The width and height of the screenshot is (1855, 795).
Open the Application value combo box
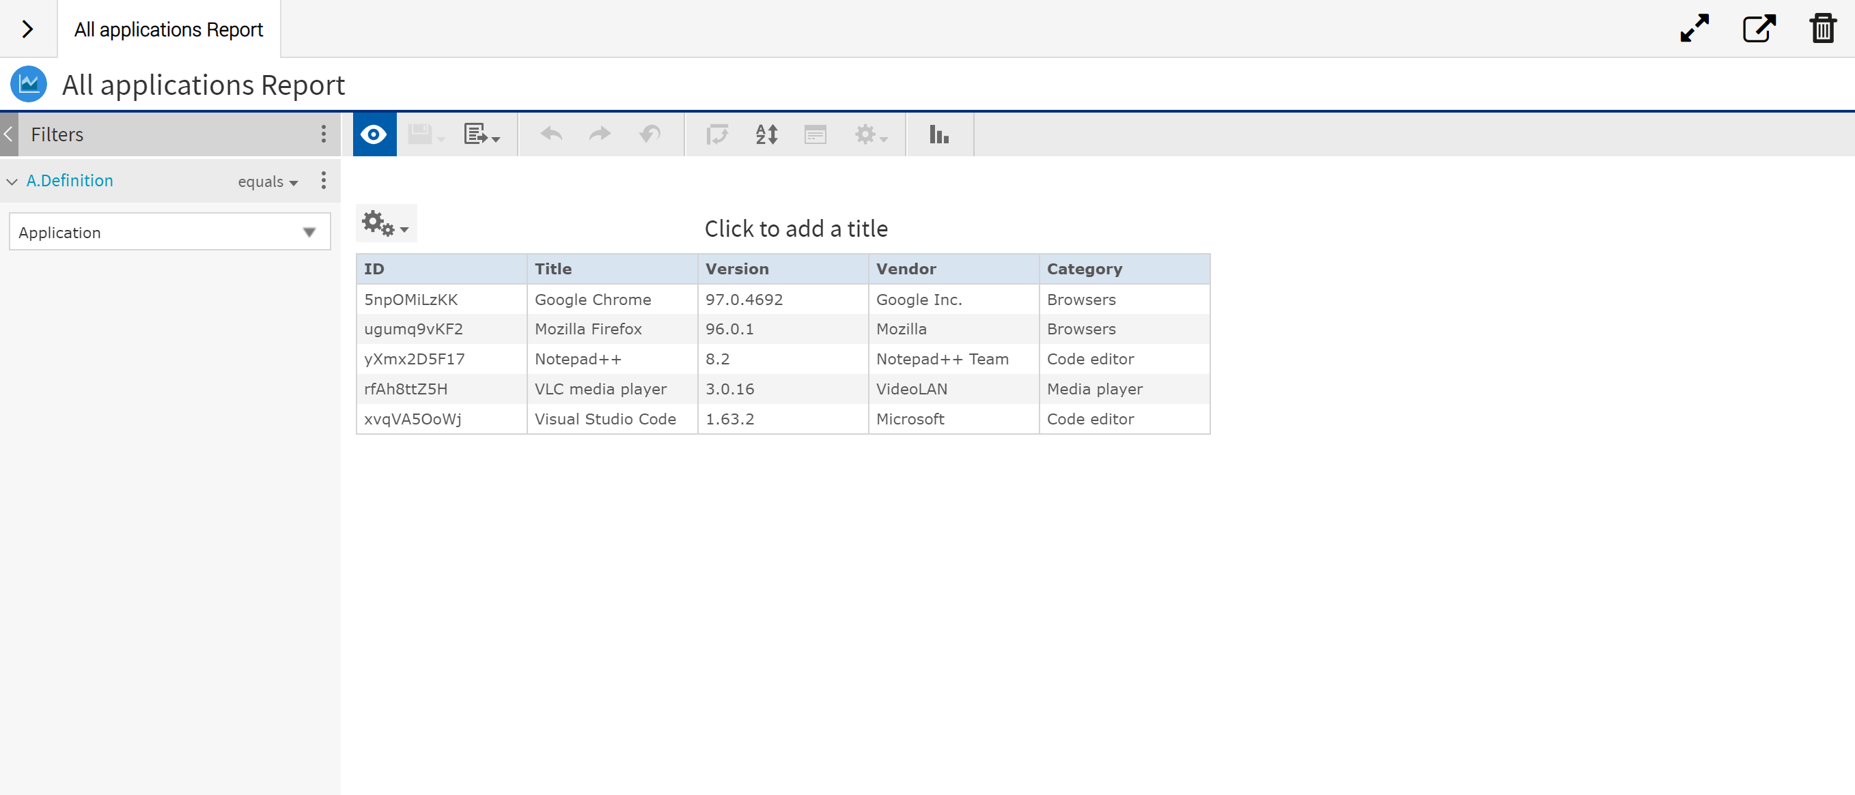[x=169, y=231]
